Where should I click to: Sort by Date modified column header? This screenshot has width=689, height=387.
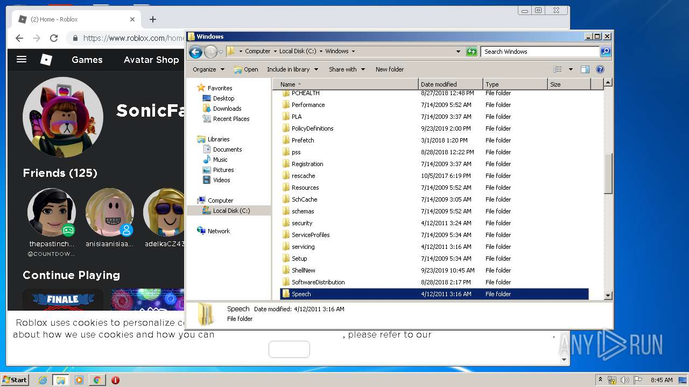click(451, 84)
